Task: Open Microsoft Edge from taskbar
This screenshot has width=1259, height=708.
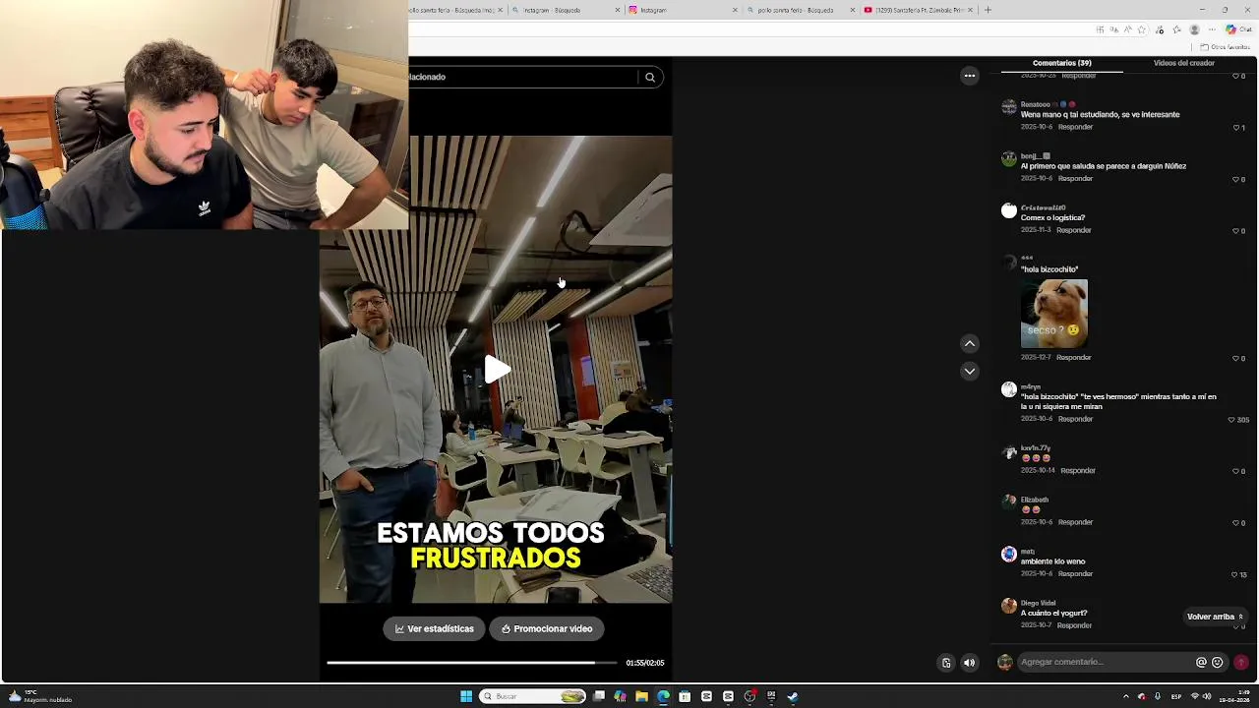Action: (663, 696)
